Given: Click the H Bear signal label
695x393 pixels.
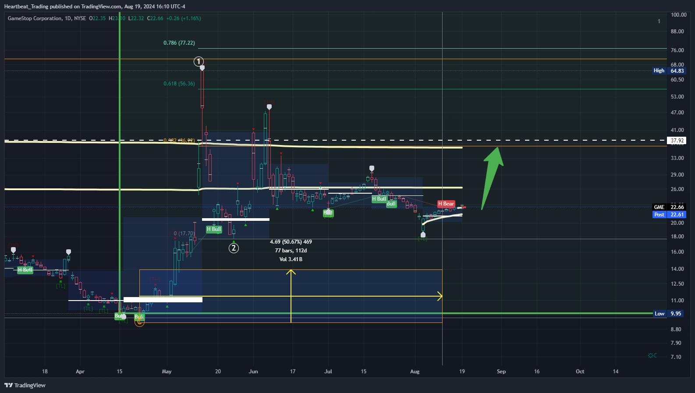Looking at the screenshot, I should 446,204.
